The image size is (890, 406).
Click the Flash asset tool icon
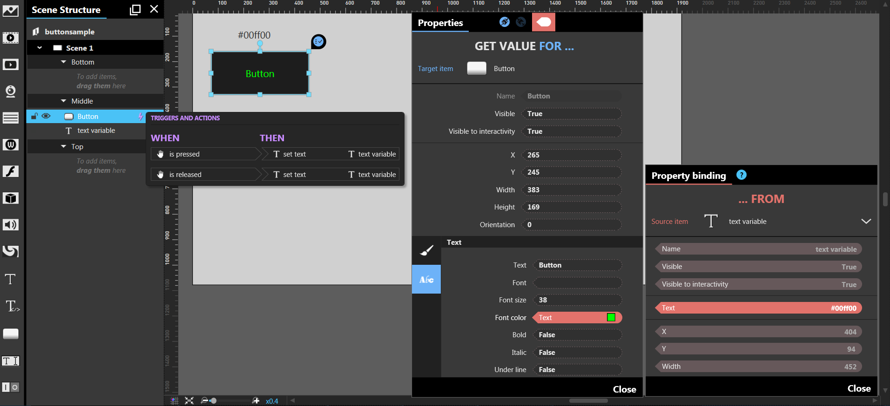pyautogui.click(x=10, y=171)
